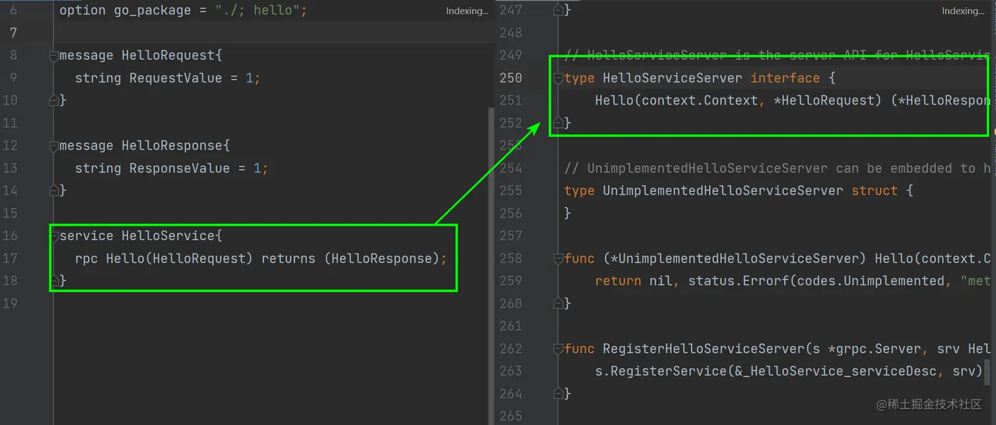
Task: Click line number 13 in left gutter
Action: click(9, 168)
